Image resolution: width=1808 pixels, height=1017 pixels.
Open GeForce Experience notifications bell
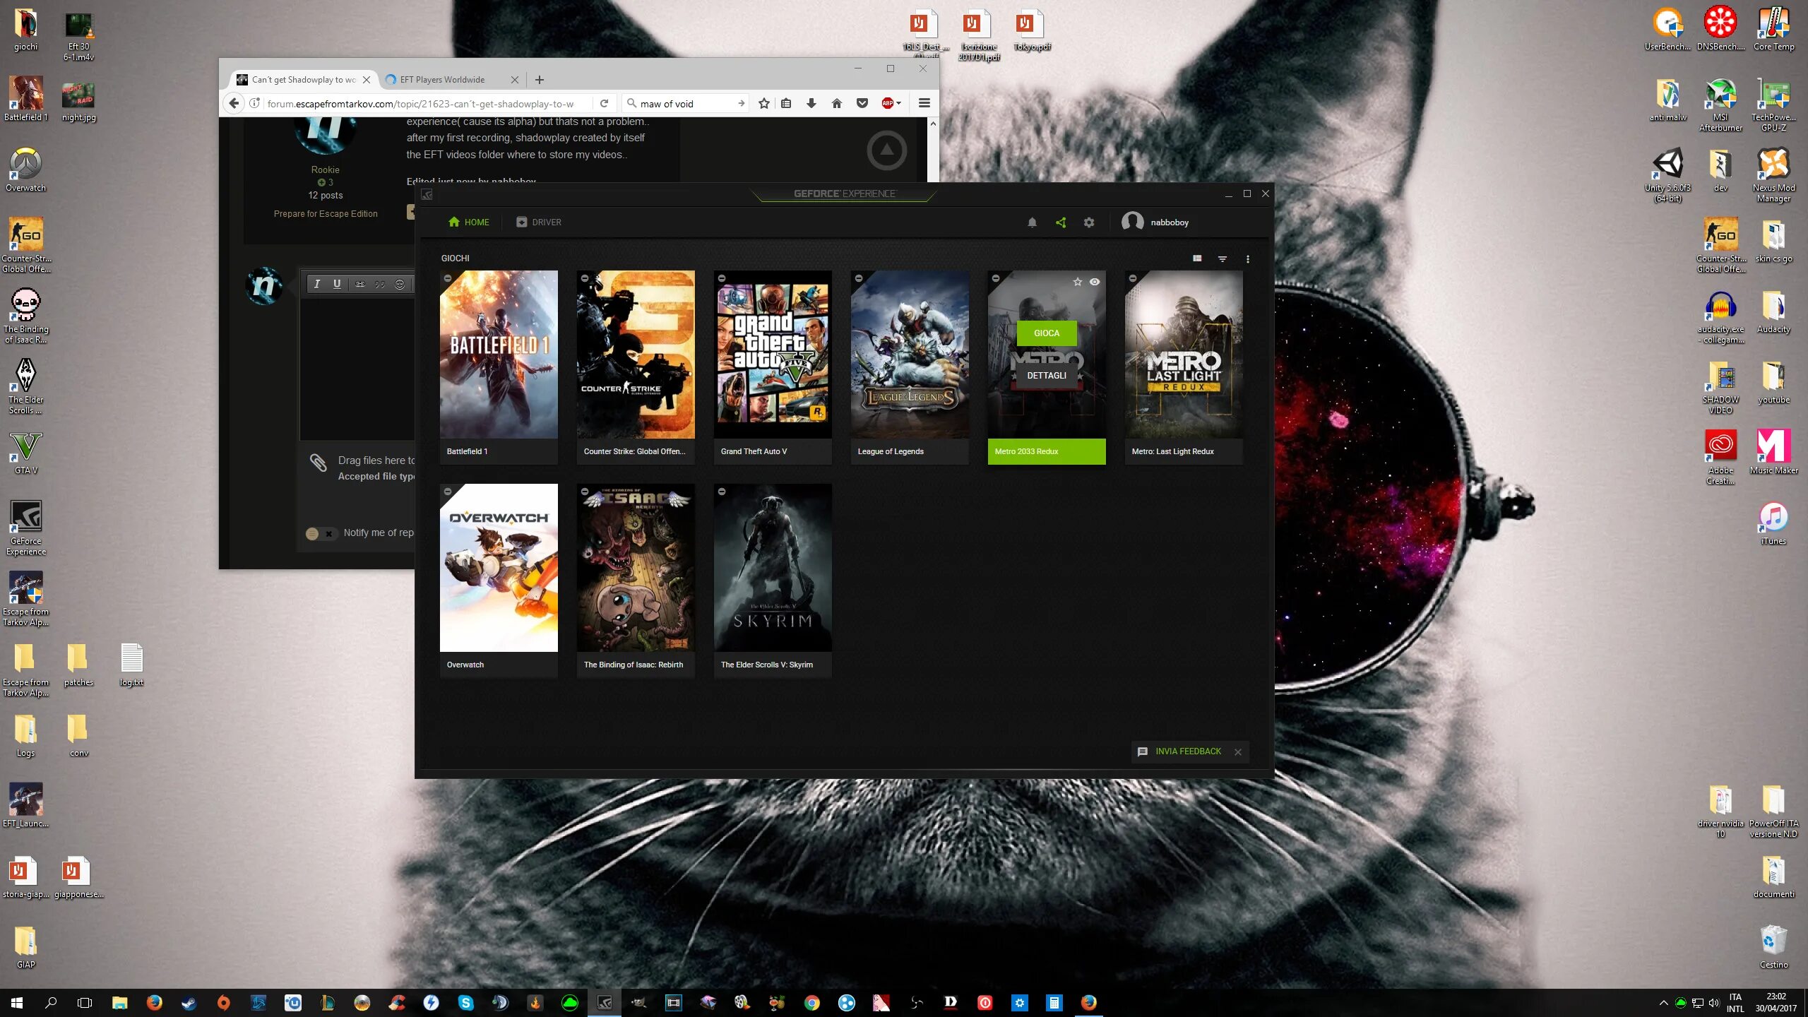point(1032,222)
